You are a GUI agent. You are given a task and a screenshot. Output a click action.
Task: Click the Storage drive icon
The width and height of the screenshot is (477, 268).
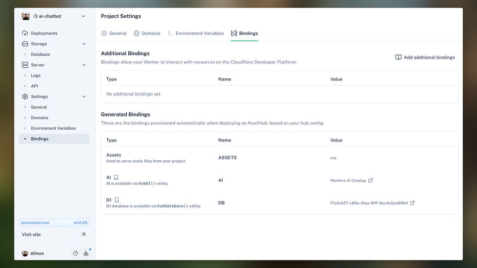coord(25,44)
